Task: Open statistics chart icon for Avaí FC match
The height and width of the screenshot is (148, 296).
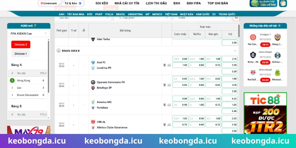Action: 169,65
